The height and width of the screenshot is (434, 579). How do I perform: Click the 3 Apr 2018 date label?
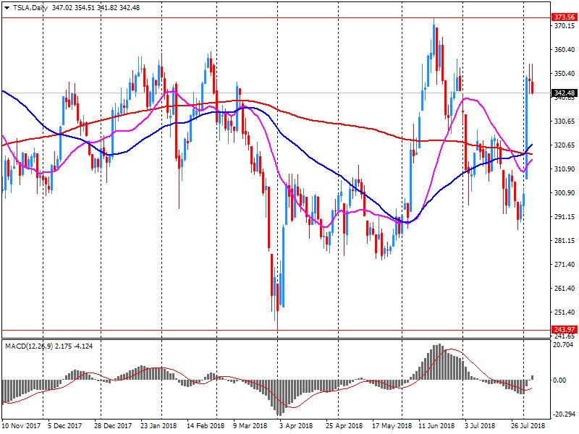pyautogui.click(x=296, y=426)
